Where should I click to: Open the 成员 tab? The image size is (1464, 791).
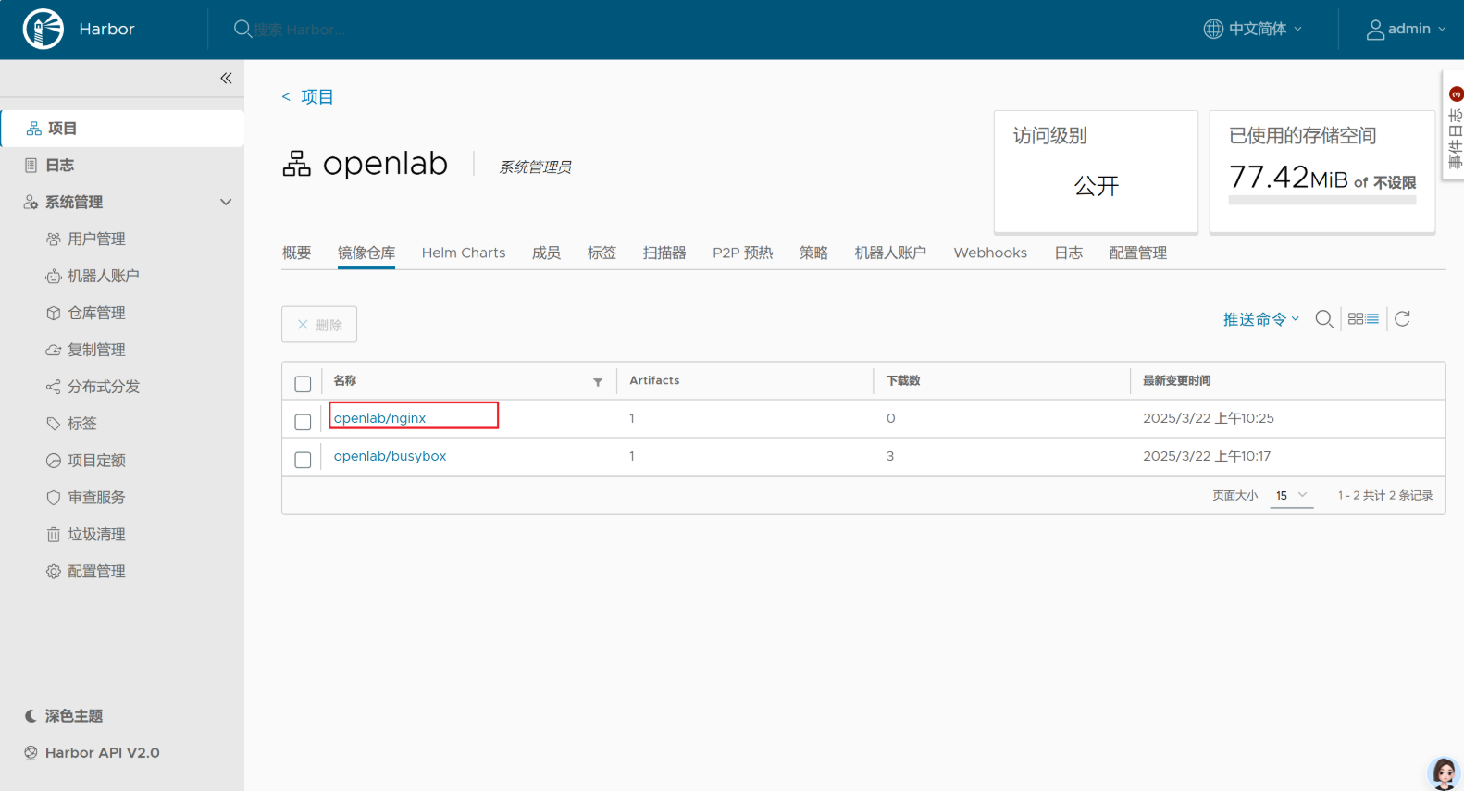click(x=546, y=253)
